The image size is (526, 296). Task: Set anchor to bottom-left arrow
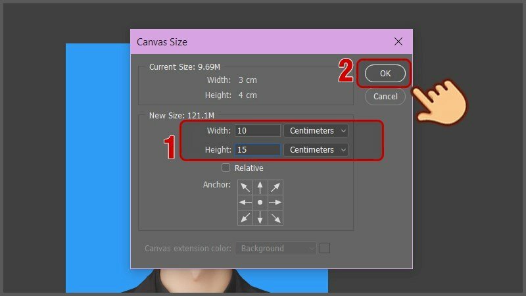[x=245, y=218]
